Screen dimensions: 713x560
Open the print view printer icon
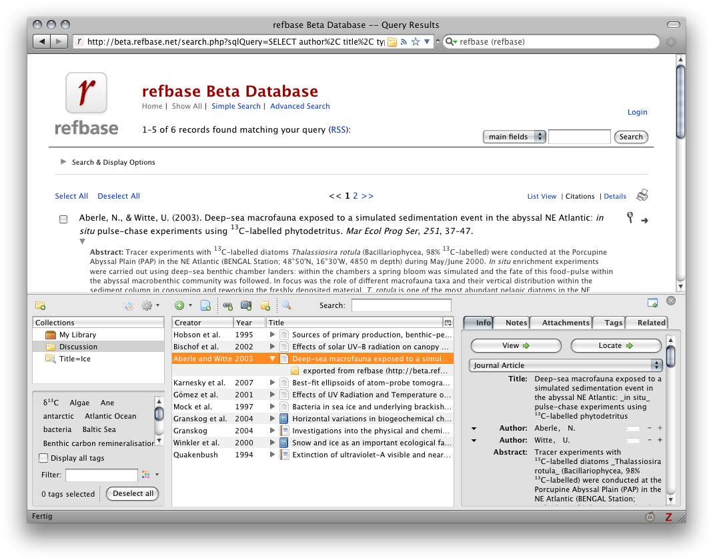click(x=642, y=195)
